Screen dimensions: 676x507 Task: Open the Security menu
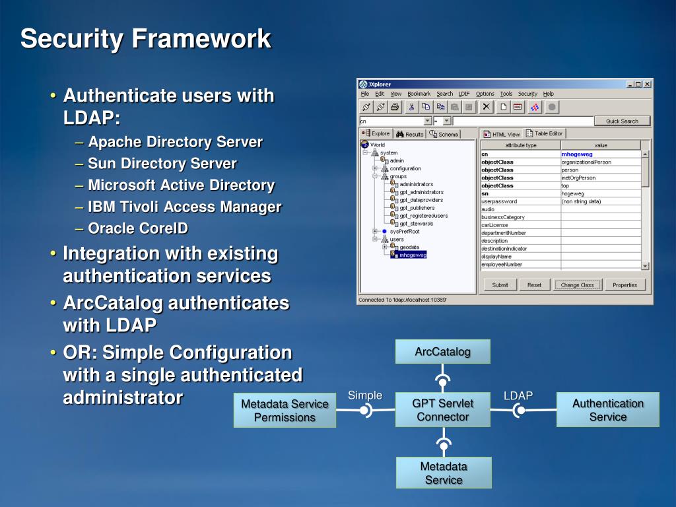[x=527, y=94]
